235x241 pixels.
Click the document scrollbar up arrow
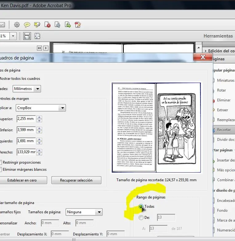click(199, 47)
